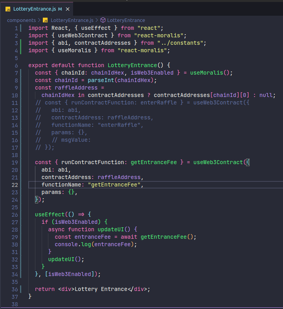Image resolution: width=283 pixels, height=309 pixels.
Task: Click 'Lottery Entrance' JSX text on line 36
Action: 101,289
